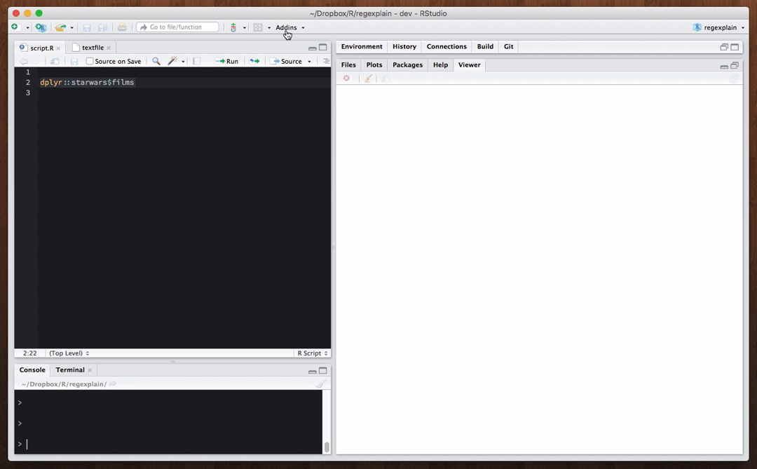Click the Source button
Image resolution: width=757 pixels, height=469 pixels.
click(286, 62)
